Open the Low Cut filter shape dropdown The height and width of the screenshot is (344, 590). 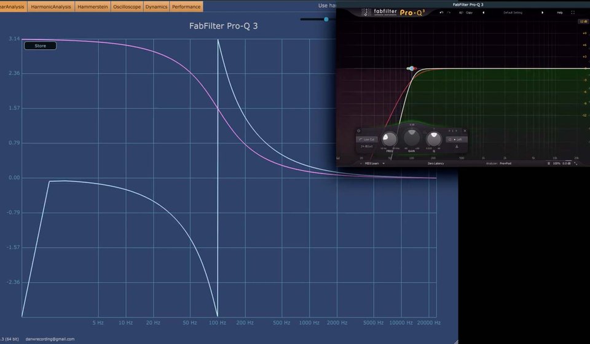coord(366,139)
